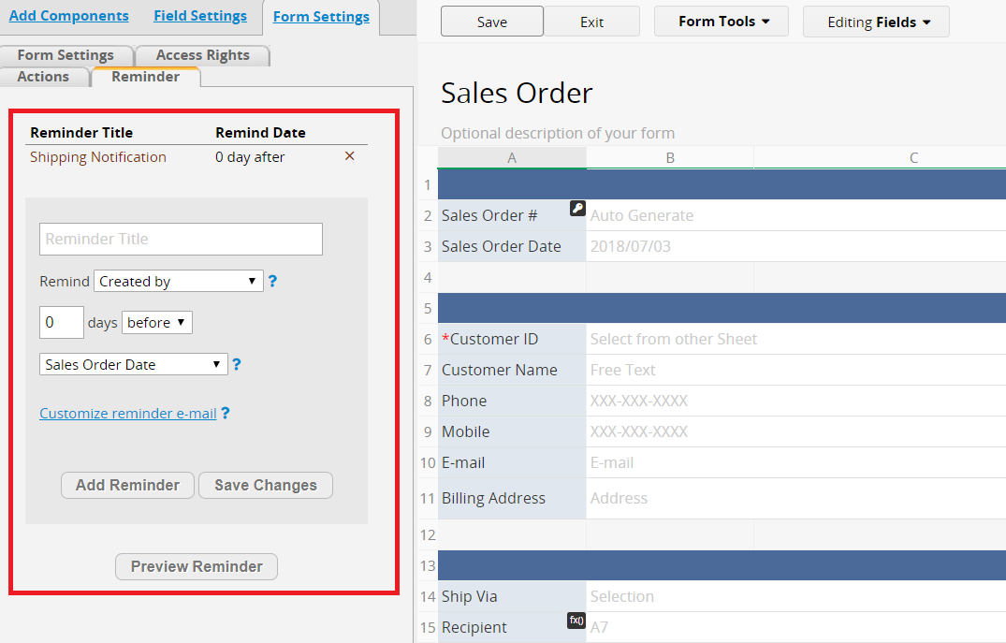Viewport: 1006px width, 643px height.
Task: Click help icon beside Sales Order Date dropdown
Action: [237, 365]
